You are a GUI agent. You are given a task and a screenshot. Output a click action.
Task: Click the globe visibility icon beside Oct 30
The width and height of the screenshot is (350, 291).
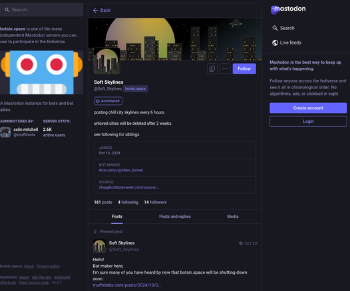(241, 244)
